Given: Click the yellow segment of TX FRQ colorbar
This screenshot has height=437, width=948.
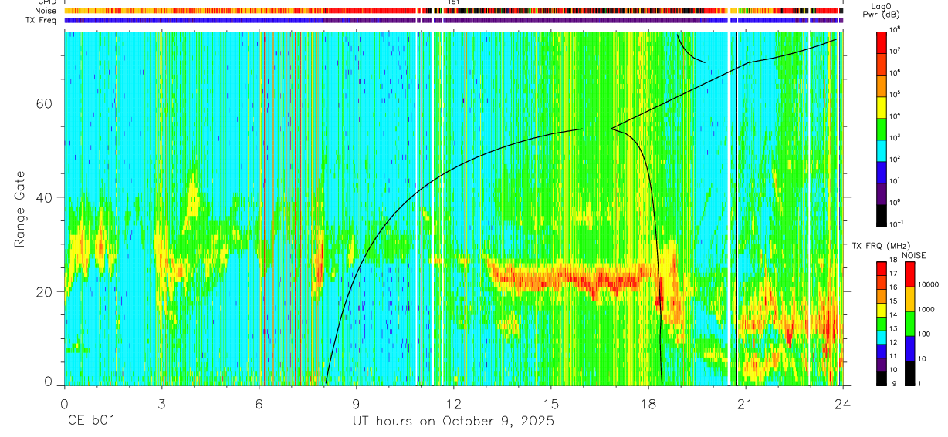Looking at the screenshot, I should pyautogui.click(x=882, y=309).
